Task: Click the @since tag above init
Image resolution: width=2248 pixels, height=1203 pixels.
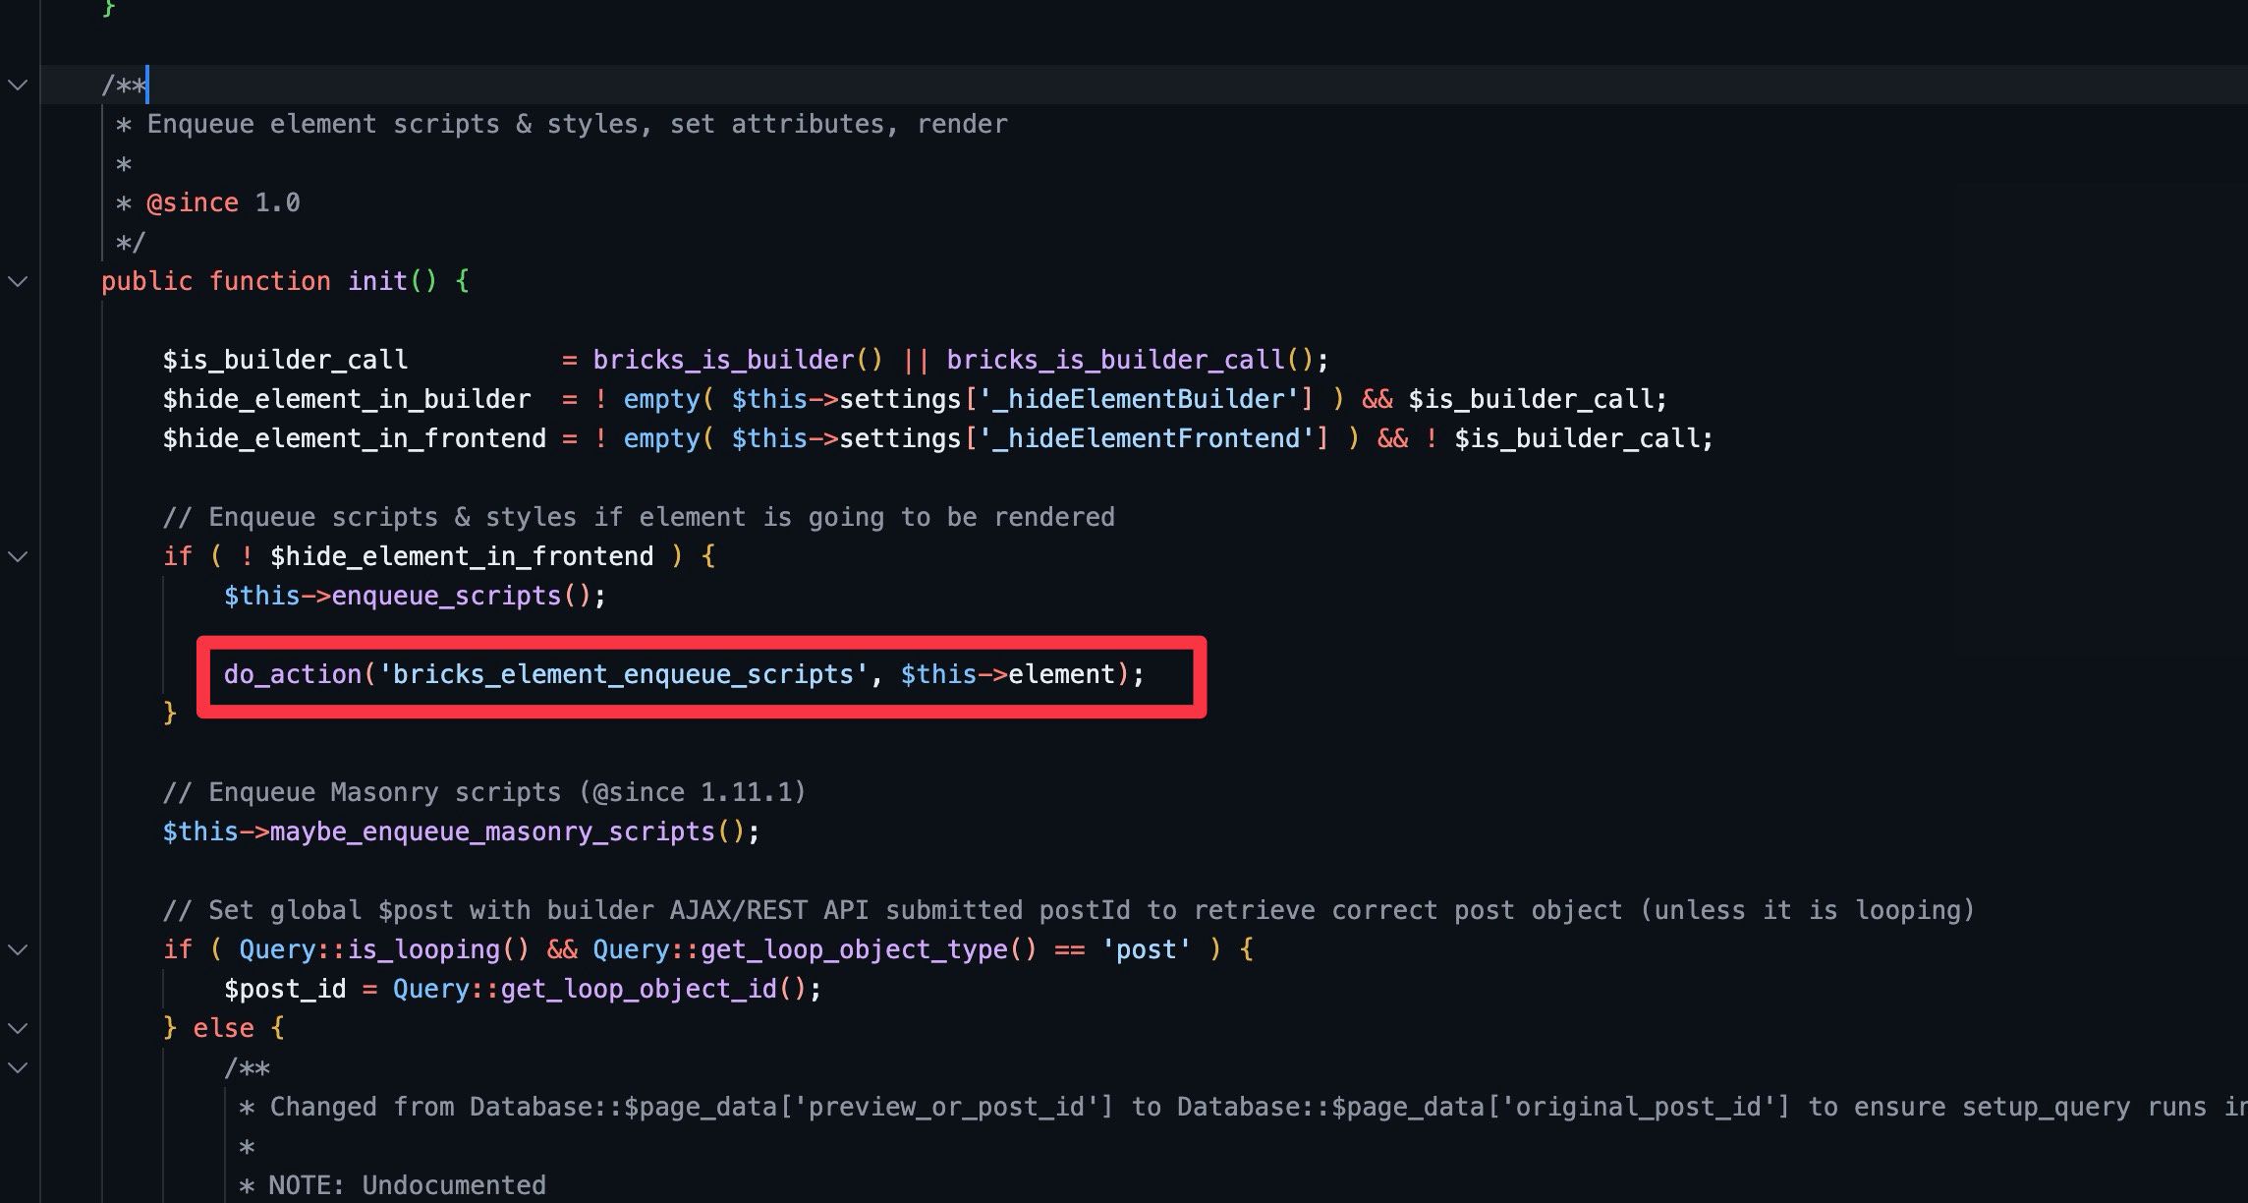Action: click(193, 202)
